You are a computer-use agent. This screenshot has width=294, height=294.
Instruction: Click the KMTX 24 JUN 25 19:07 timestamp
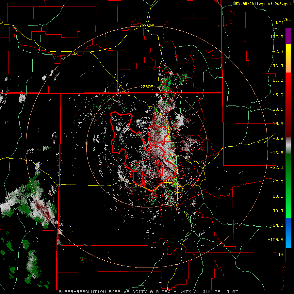pos(209,292)
